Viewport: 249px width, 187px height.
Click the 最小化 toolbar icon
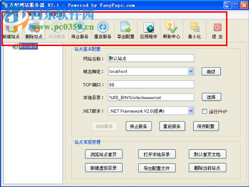coord(195,30)
